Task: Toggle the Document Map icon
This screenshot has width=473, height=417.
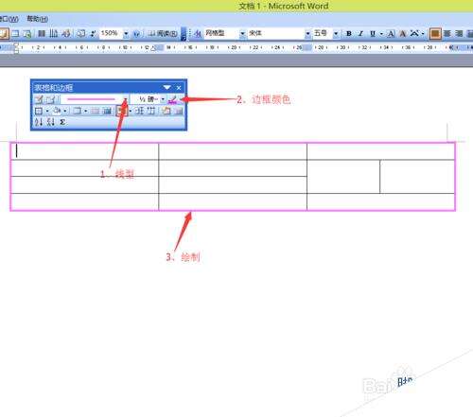Action: pos(81,33)
